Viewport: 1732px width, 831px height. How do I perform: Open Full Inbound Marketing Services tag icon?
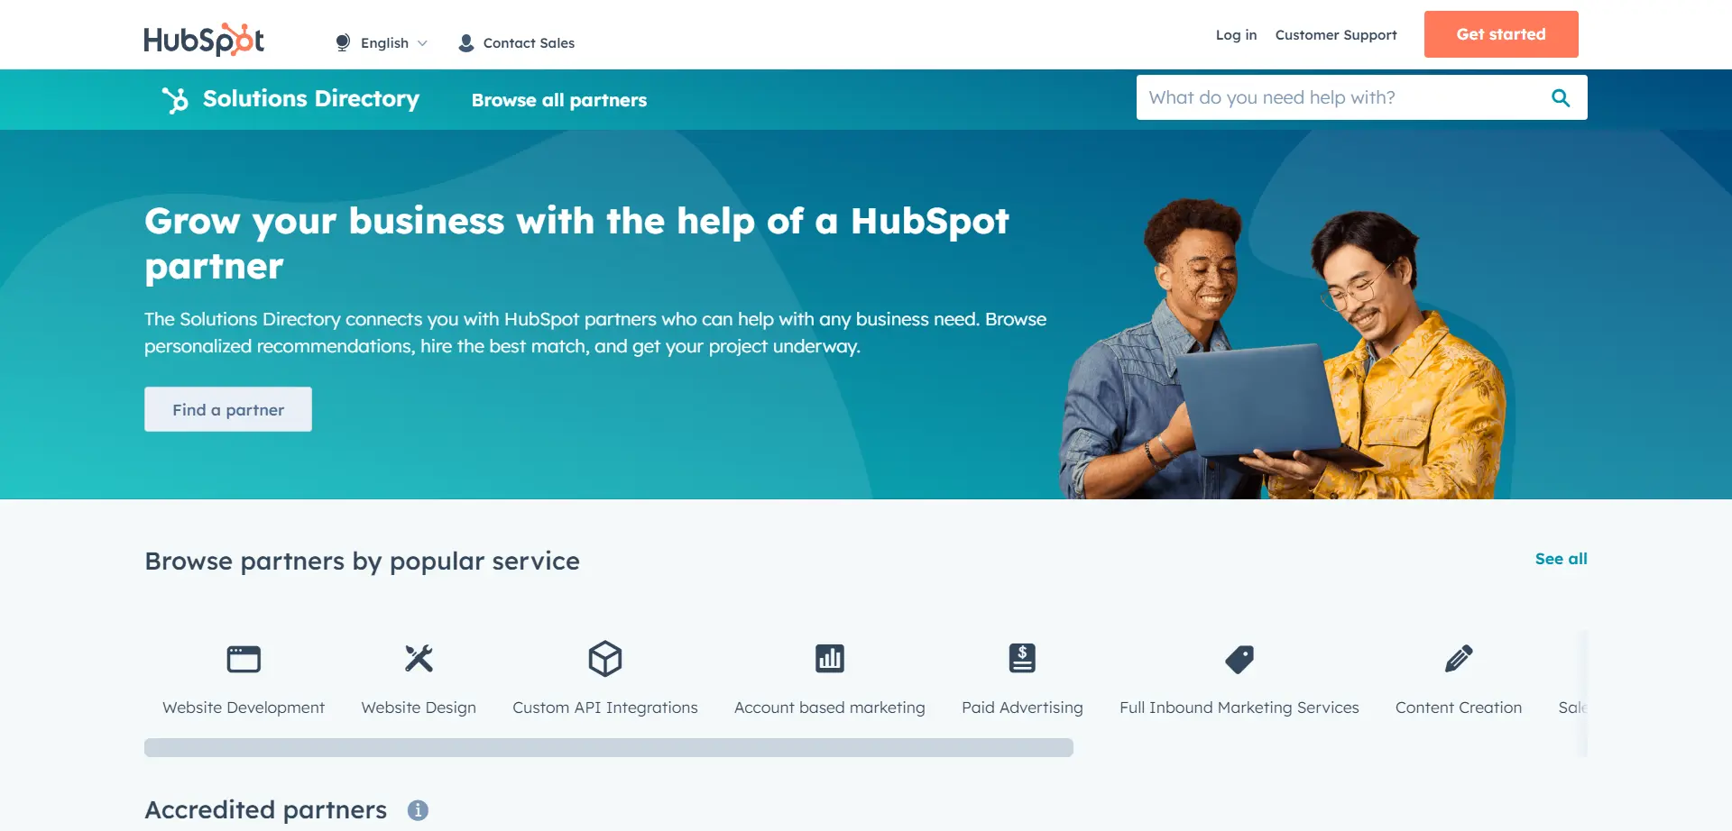pyautogui.click(x=1239, y=659)
